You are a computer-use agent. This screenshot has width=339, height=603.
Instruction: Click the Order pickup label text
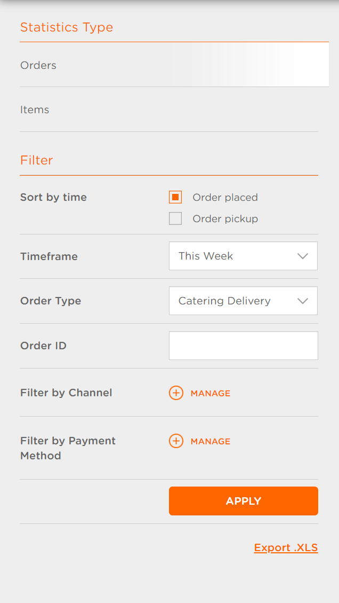[x=225, y=218]
